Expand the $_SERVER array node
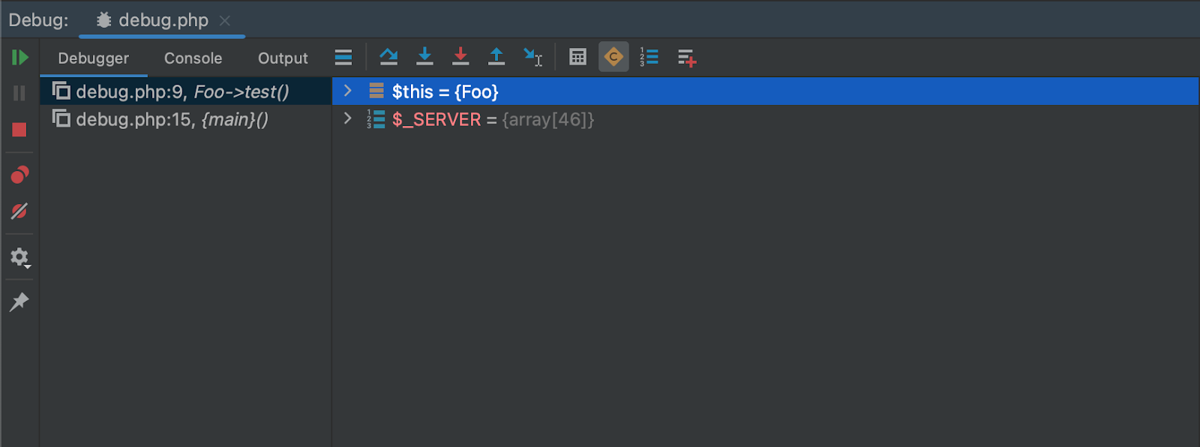1200x447 pixels. point(347,118)
